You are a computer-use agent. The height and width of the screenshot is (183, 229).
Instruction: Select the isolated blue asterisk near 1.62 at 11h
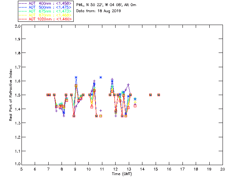pyautogui.click(x=101, y=77)
